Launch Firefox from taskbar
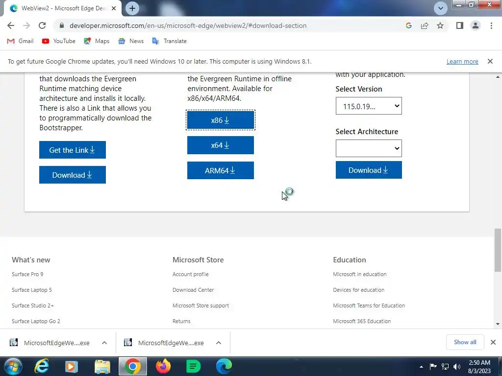Viewport: 502px width, 376px height. click(x=163, y=367)
